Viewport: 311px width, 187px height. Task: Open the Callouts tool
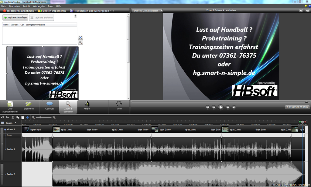coord(50,106)
